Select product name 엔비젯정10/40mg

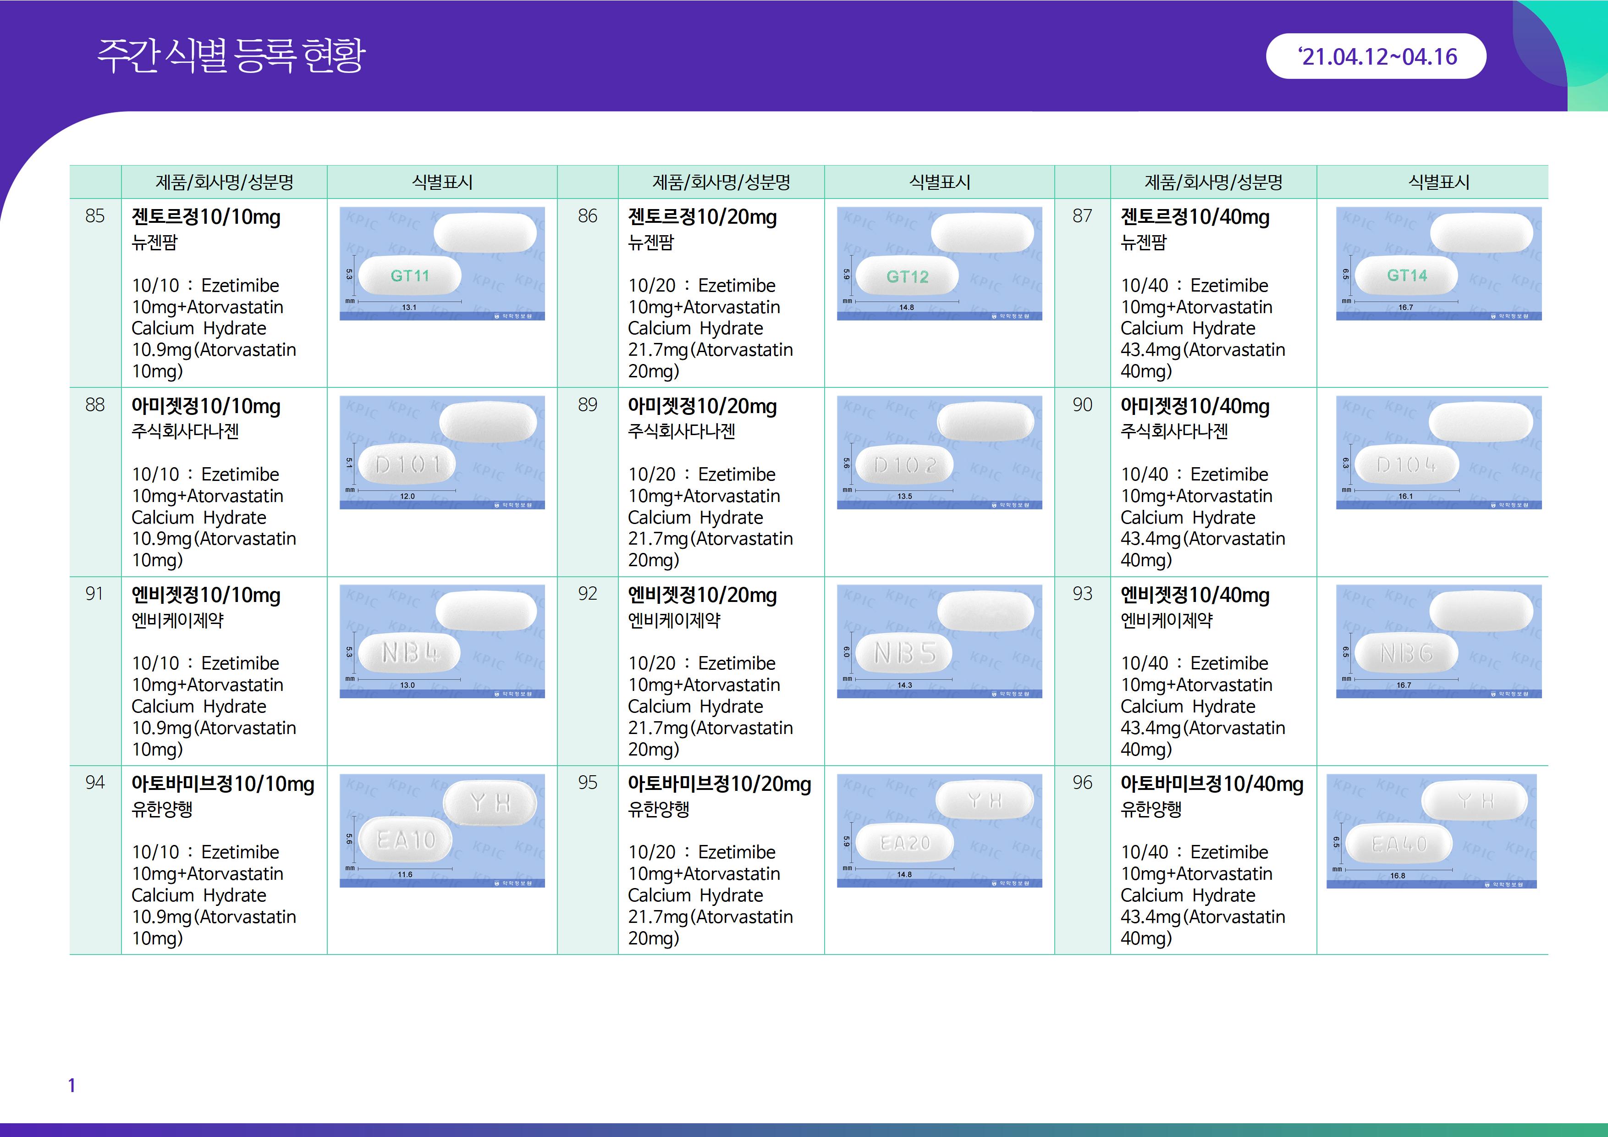tap(1195, 596)
